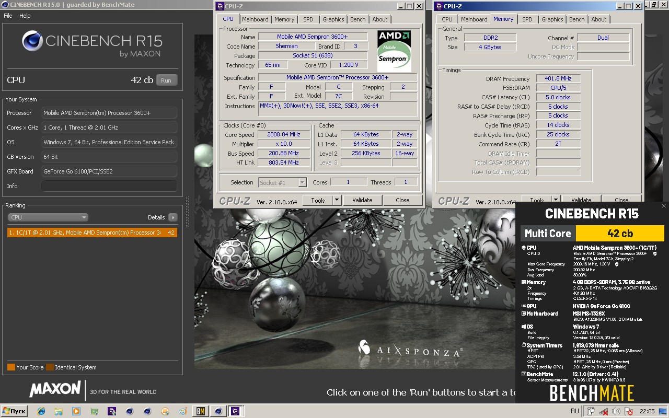The width and height of the screenshot is (669, 418).
Task: Click the GPU icon in BenchMate panel
Action: 524,306
